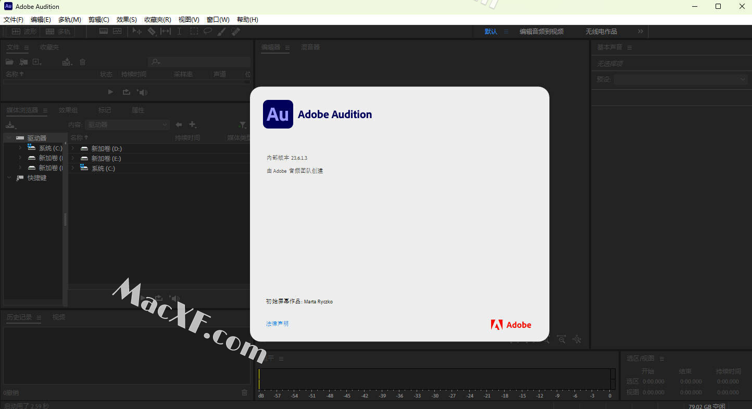Click the add shortcut plus icon
This screenshot has height=409, width=752.
193,125
